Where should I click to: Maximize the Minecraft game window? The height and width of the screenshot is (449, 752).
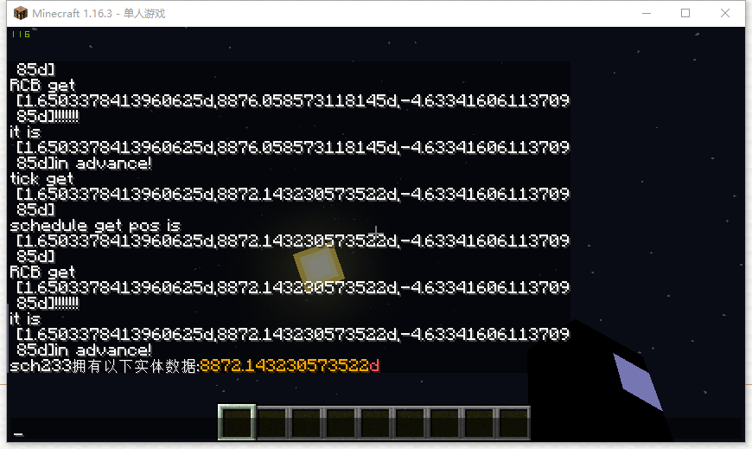(x=685, y=13)
